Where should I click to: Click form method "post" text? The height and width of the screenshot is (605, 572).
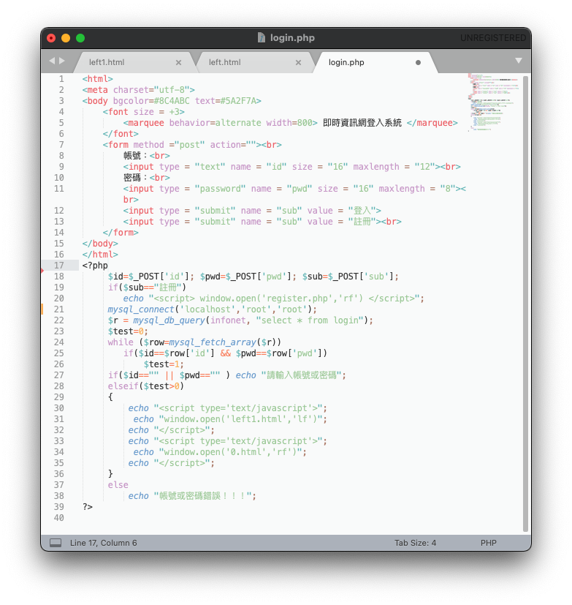tap(189, 145)
